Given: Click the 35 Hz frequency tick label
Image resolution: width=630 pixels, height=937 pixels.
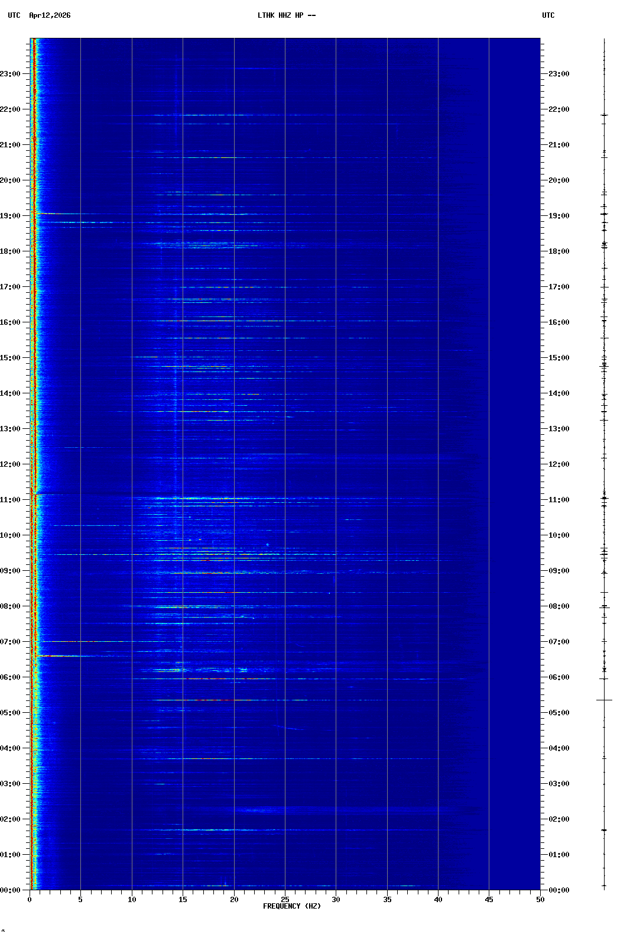Looking at the screenshot, I should (x=387, y=900).
